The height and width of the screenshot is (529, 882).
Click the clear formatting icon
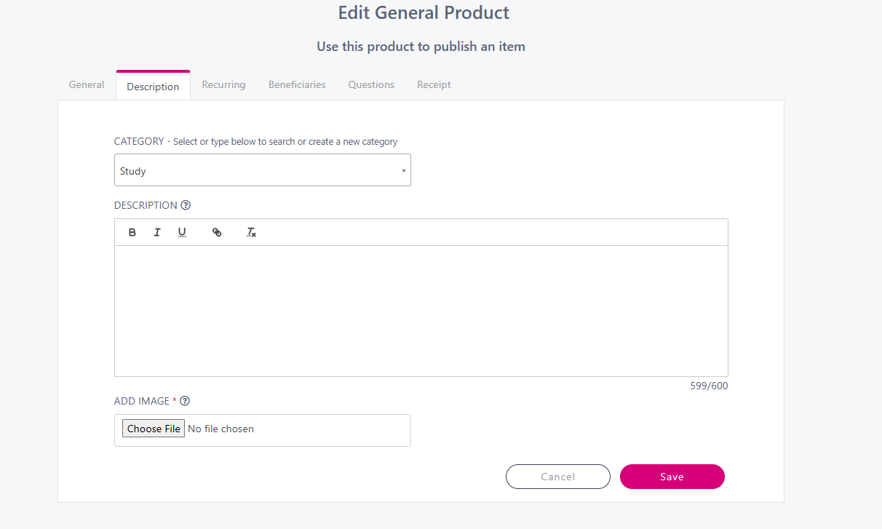click(251, 232)
